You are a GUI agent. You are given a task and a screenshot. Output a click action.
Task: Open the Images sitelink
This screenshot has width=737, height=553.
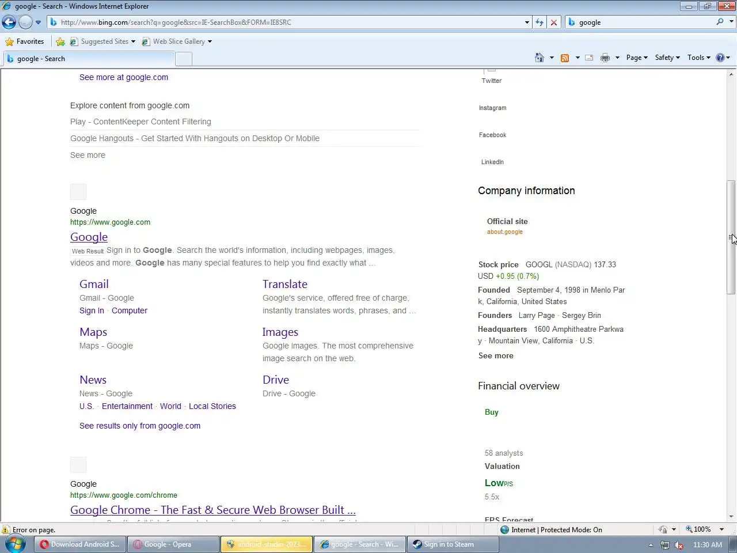coord(280,332)
